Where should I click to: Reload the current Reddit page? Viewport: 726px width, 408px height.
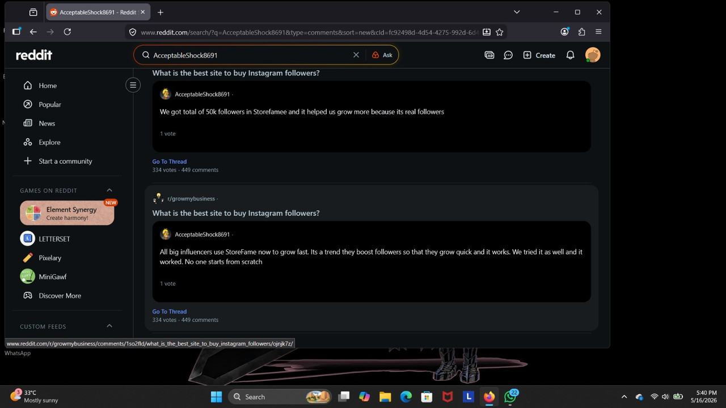pos(67,32)
